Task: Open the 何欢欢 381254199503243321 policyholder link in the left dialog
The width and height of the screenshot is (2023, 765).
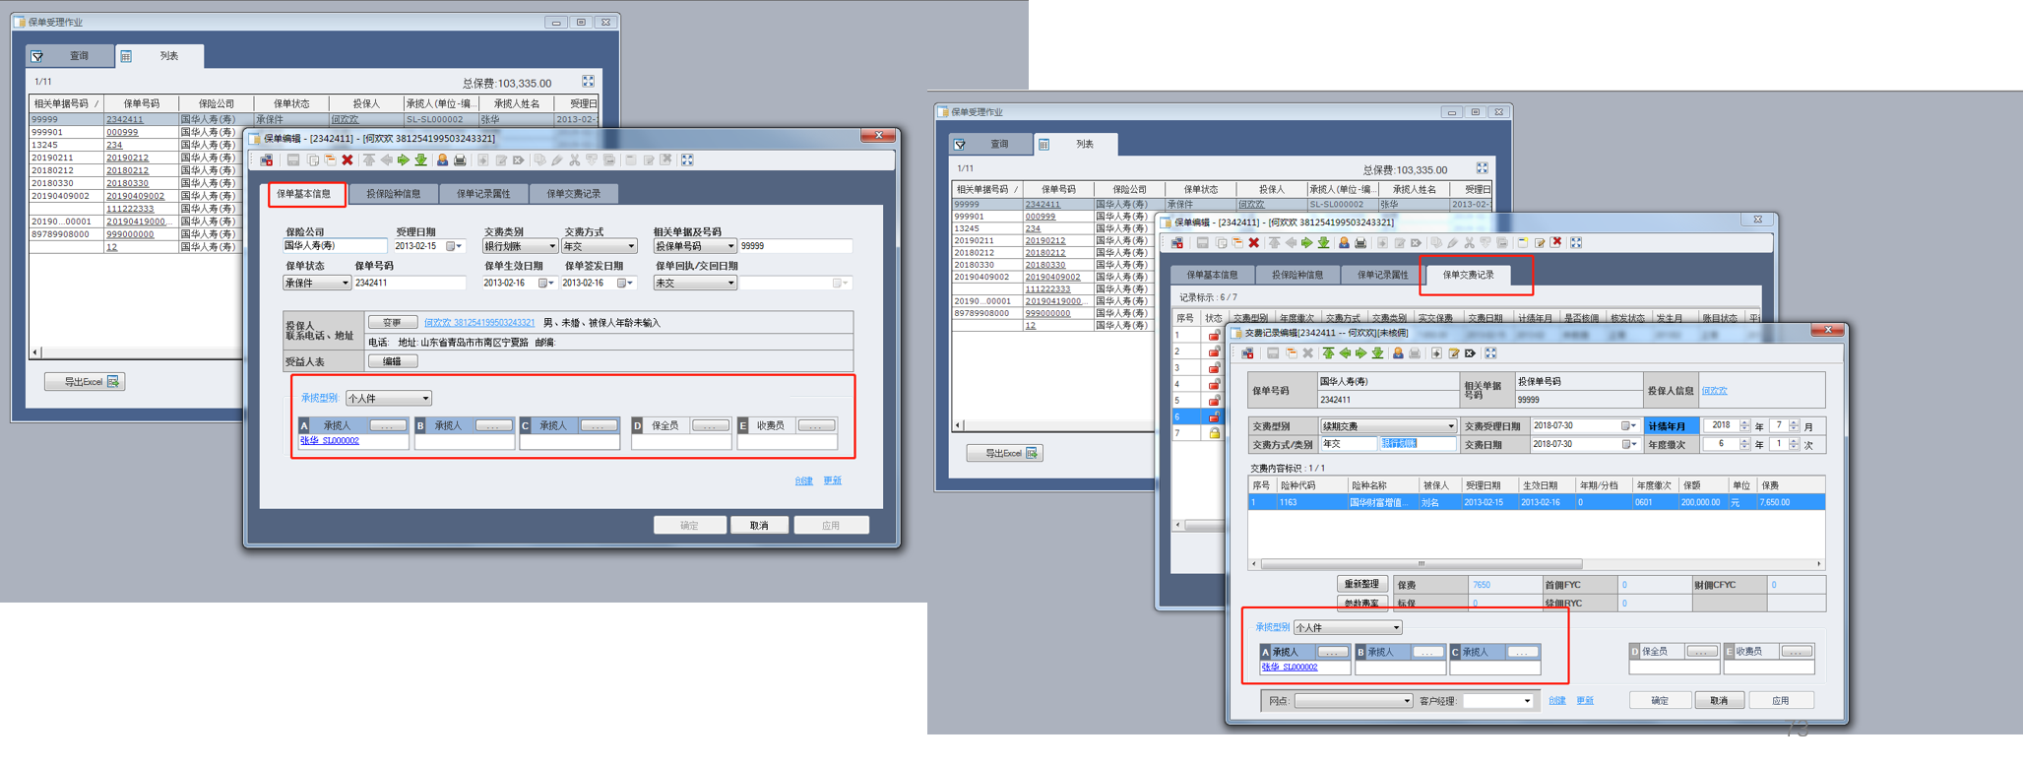Action: coord(479,322)
